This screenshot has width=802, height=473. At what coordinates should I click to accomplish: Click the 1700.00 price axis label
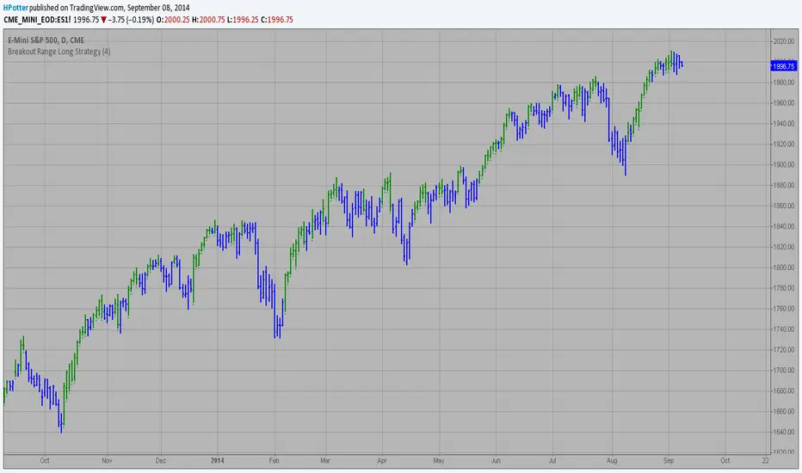(784, 370)
